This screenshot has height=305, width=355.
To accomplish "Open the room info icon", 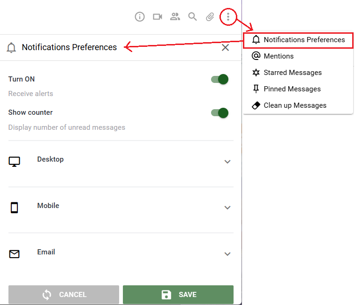I will [140, 17].
